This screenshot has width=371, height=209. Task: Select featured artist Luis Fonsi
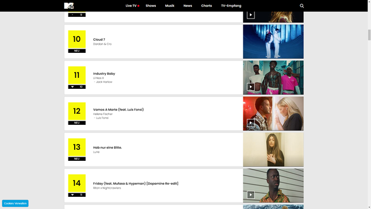(x=102, y=118)
